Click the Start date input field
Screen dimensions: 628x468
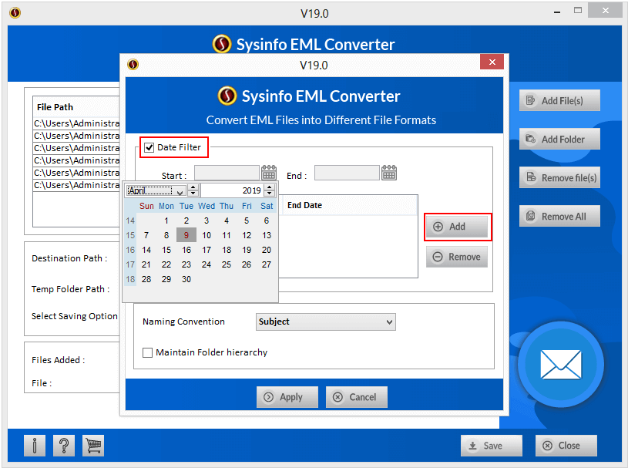click(x=227, y=173)
